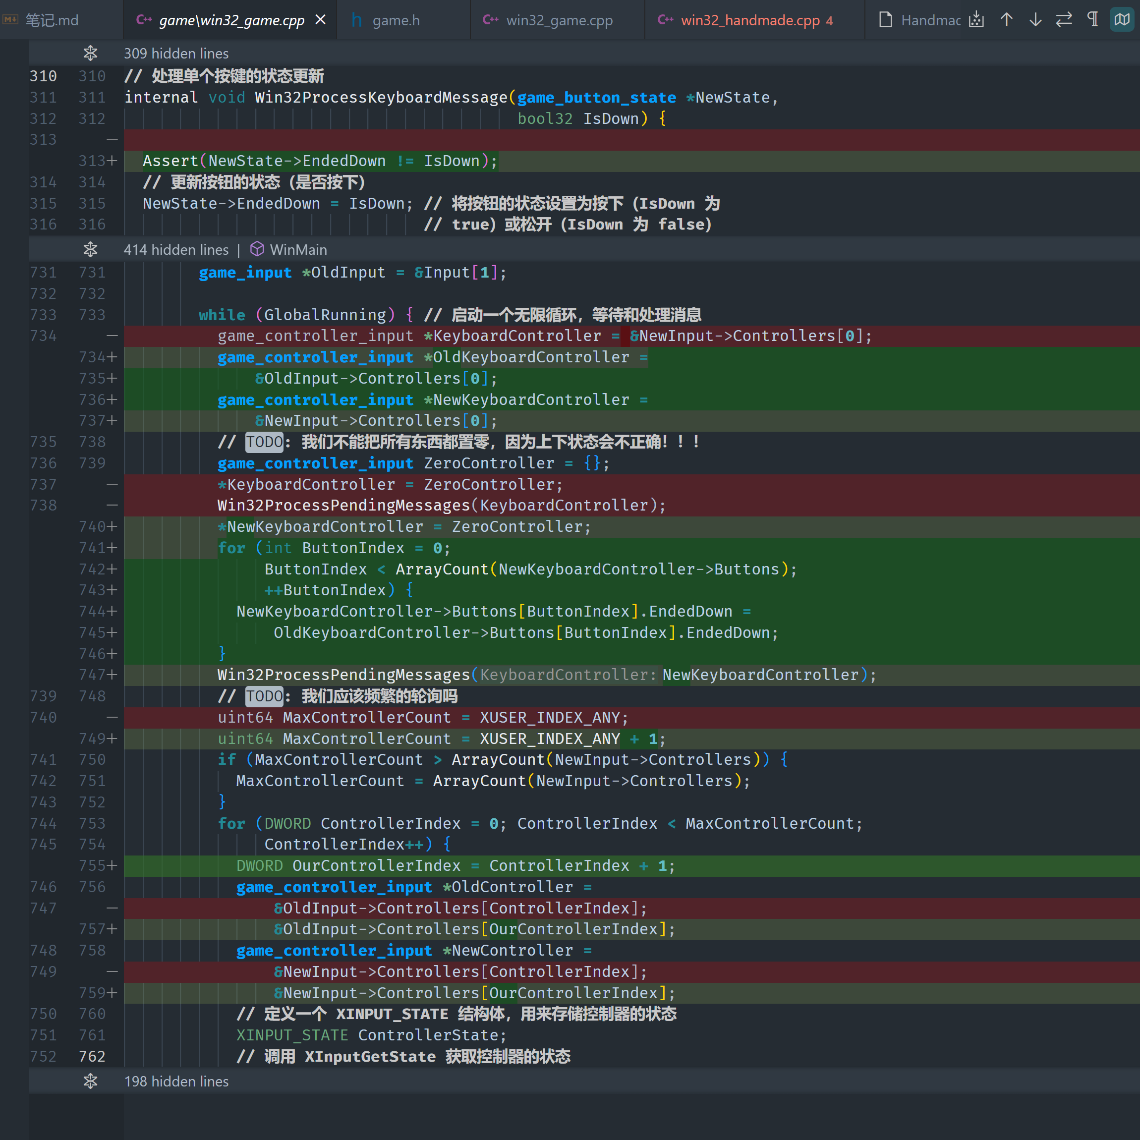Click the minus deletion marker on line 313
This screenshot has height=1140, width=1140.
pos(112,140)
